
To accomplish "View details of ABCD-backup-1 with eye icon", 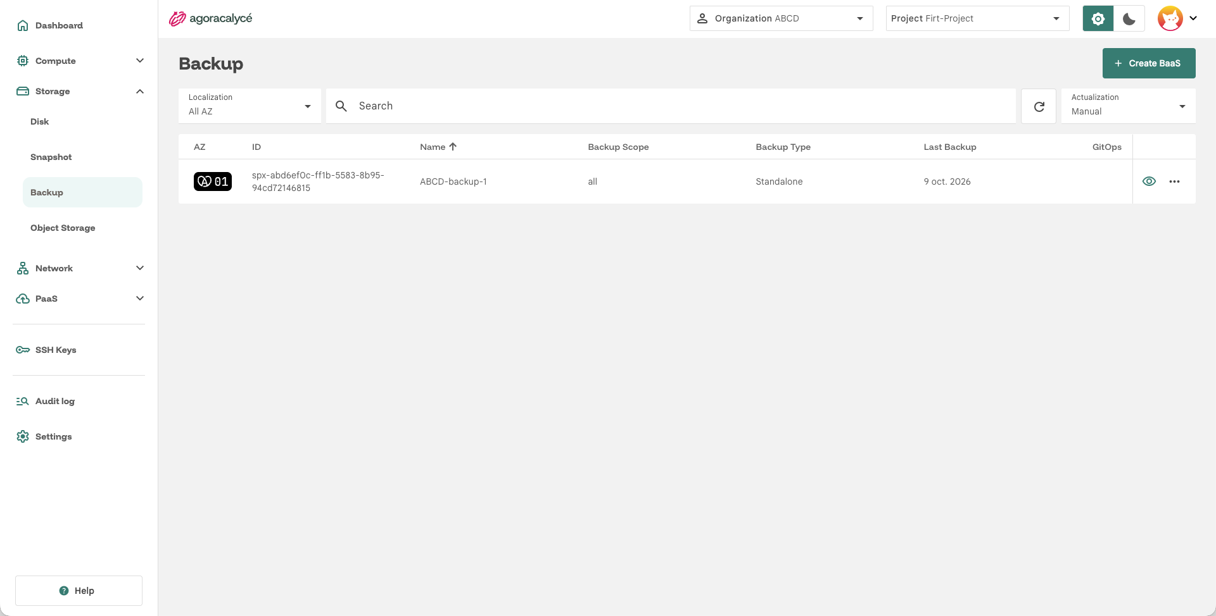I will point(1149,182).
